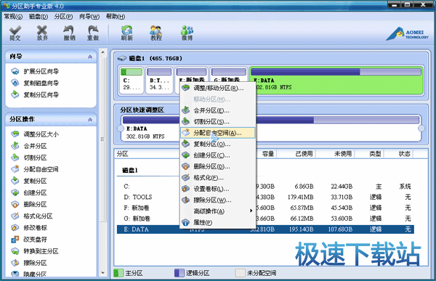Click the 状态 column header

pos(399,154)
